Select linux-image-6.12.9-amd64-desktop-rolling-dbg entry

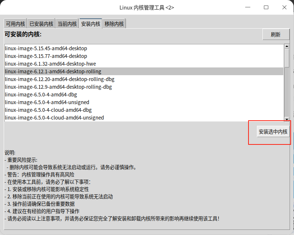144,87
